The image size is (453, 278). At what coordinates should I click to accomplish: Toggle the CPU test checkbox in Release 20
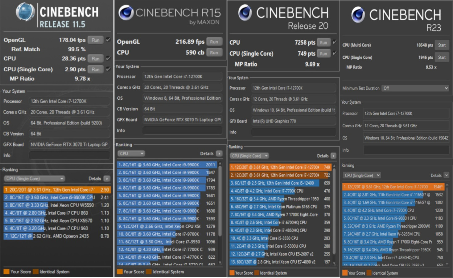click(335, 42)
